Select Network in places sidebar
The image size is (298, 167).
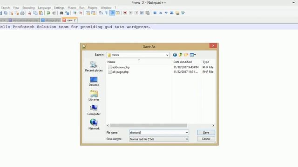[94, 124]
